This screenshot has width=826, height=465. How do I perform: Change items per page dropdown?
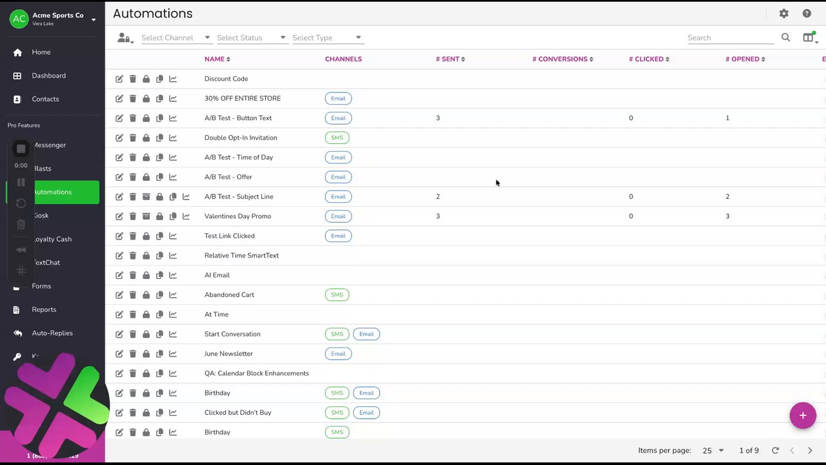(714, 451)
